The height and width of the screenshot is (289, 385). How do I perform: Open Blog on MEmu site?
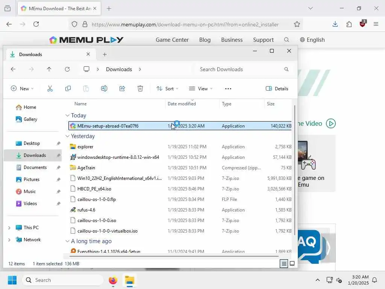coord(205,40)
